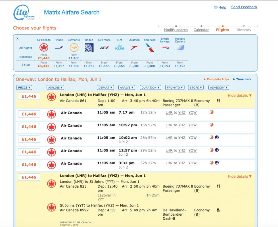
Task: Click the help question mark icon
Action: coord(216,7)
